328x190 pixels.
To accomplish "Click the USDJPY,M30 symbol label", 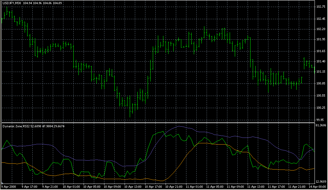I will click(12, 3).
